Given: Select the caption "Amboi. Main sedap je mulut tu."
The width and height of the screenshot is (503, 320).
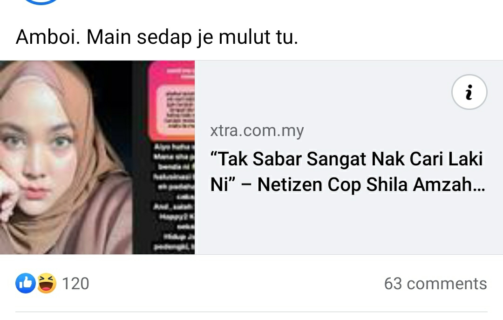Looking at the screenshot, I should [x=157, y=37].
